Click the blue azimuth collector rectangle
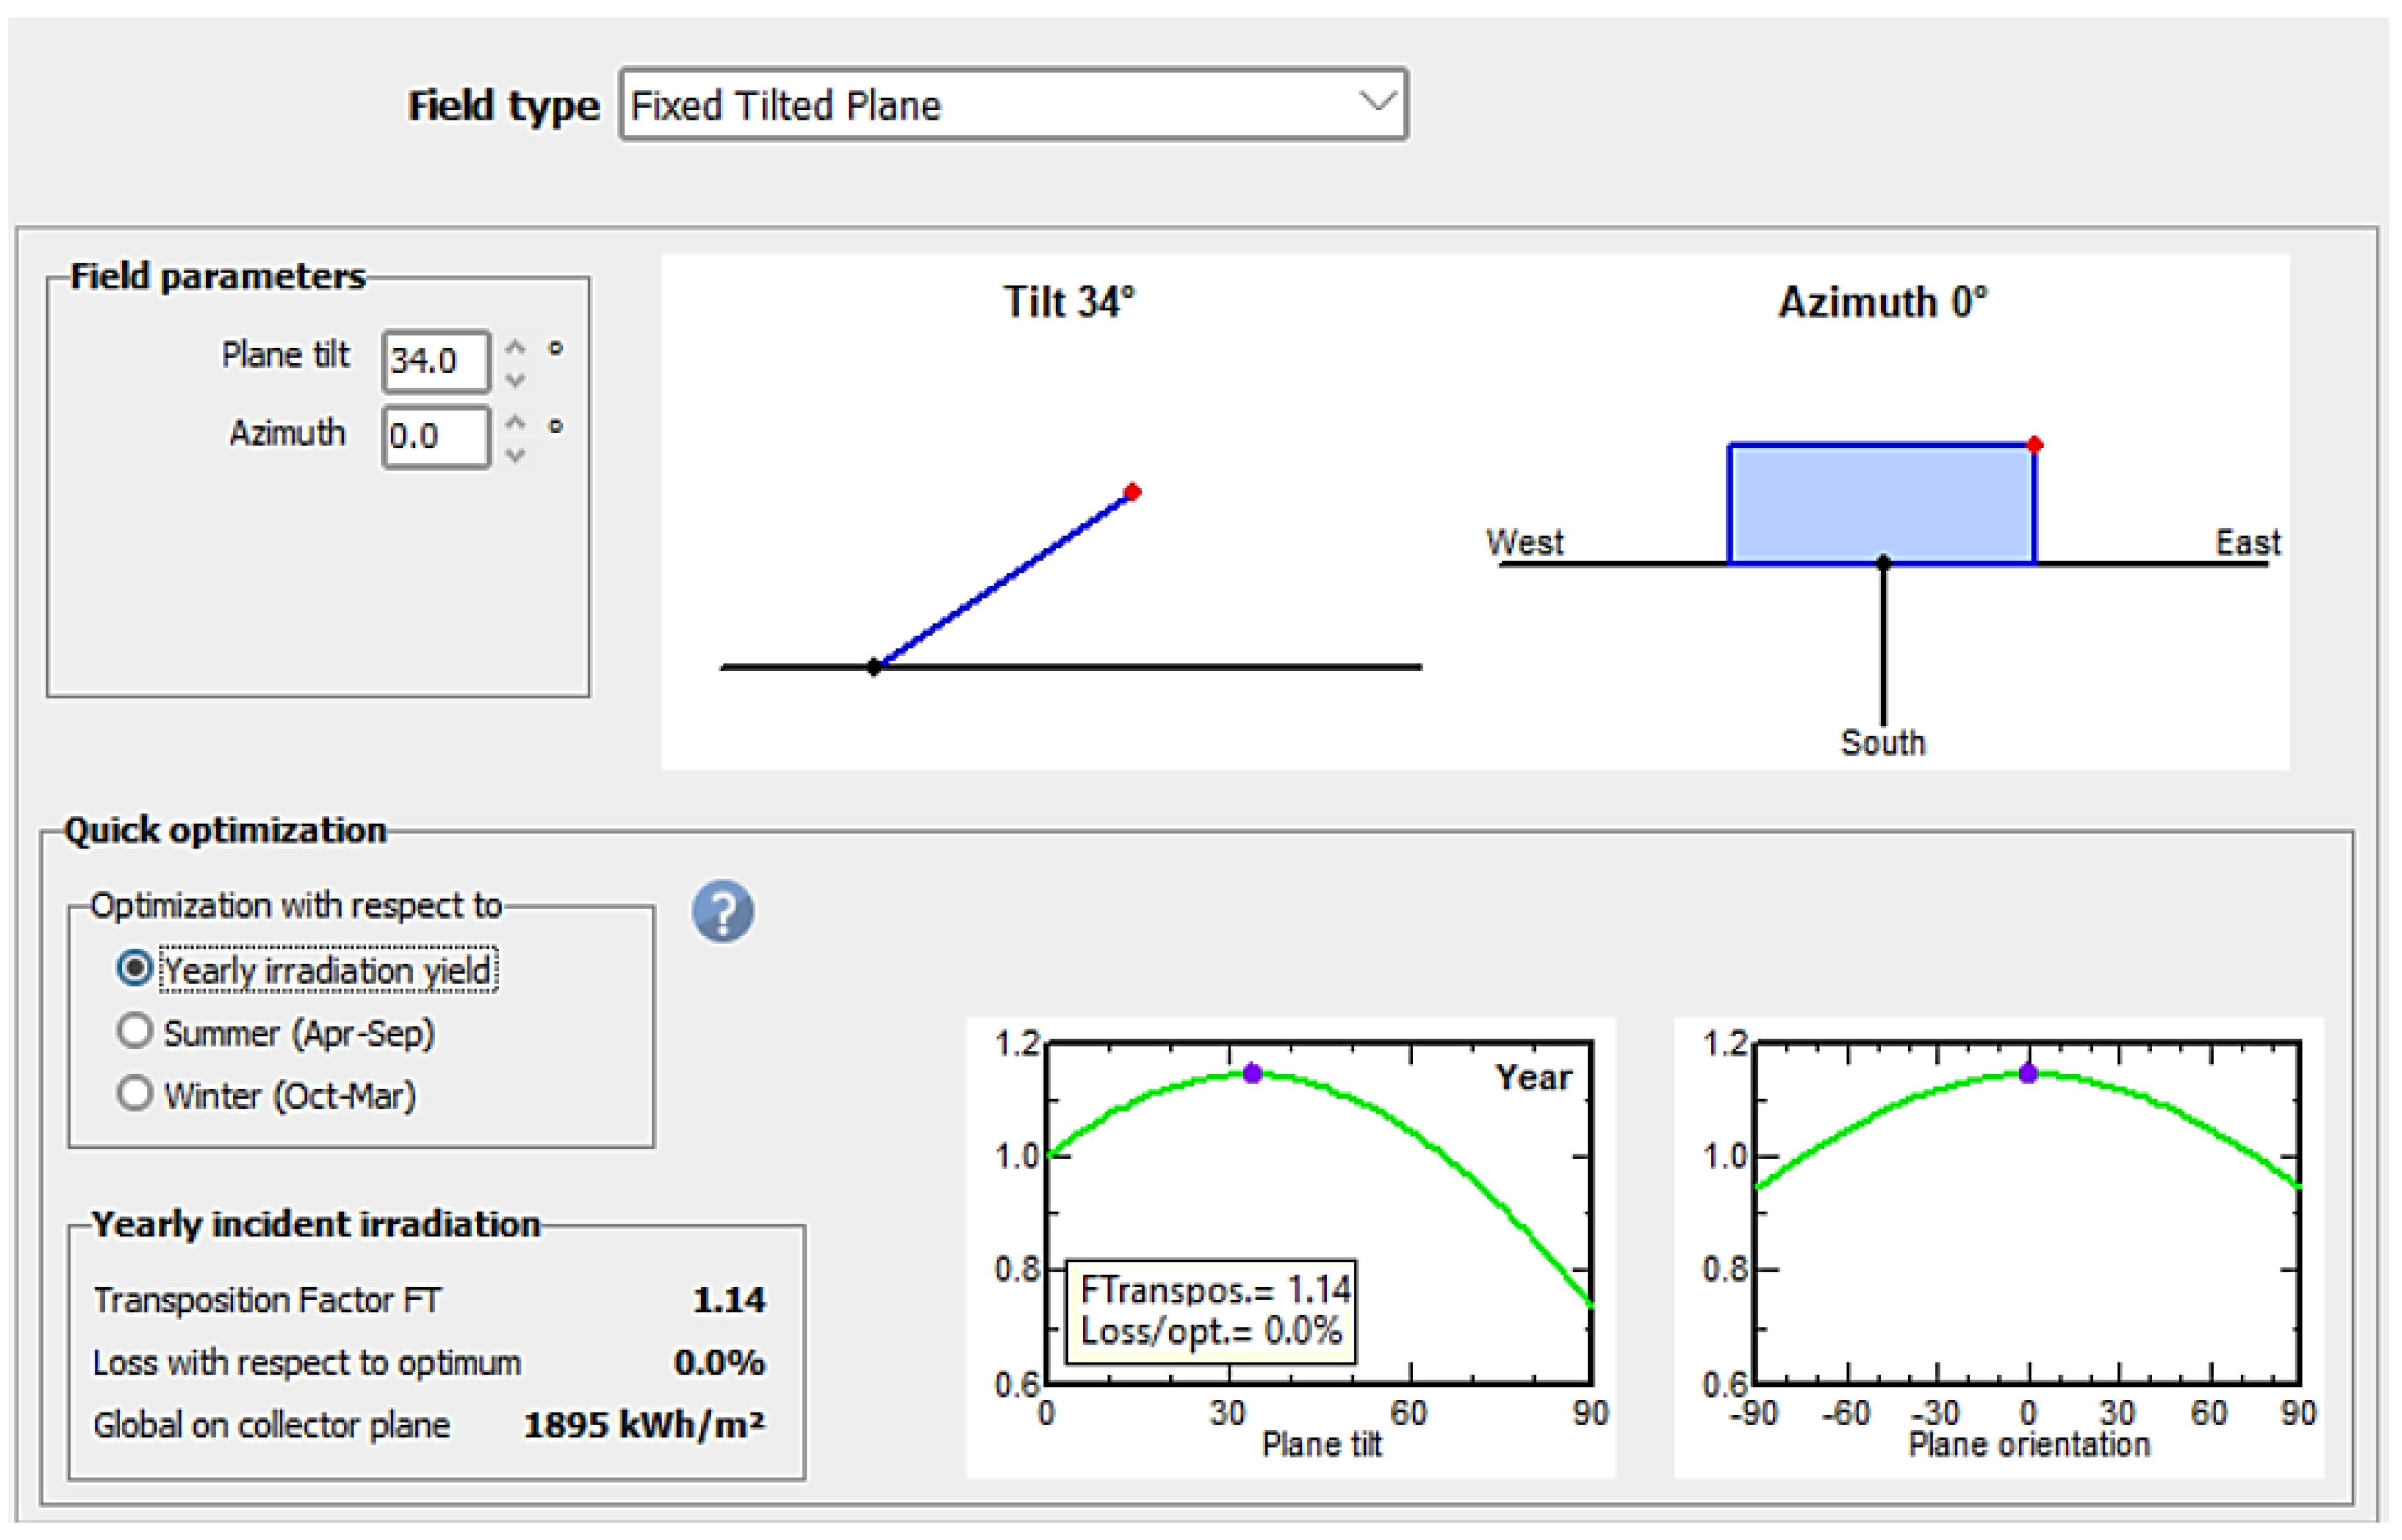2402x1540 pixels. tap(1881, 503)
